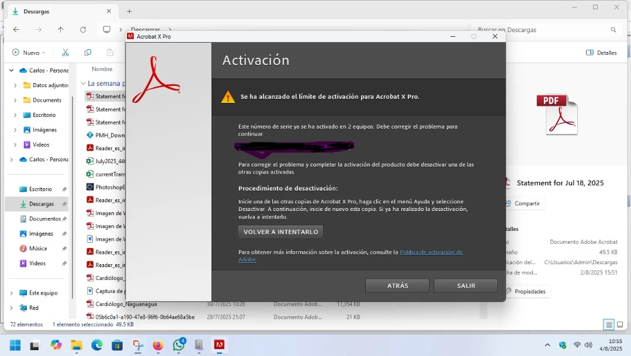The height and width of the screenshot is (356, 631).
Task: Close the Descargas tab
Action: point(109,11)
